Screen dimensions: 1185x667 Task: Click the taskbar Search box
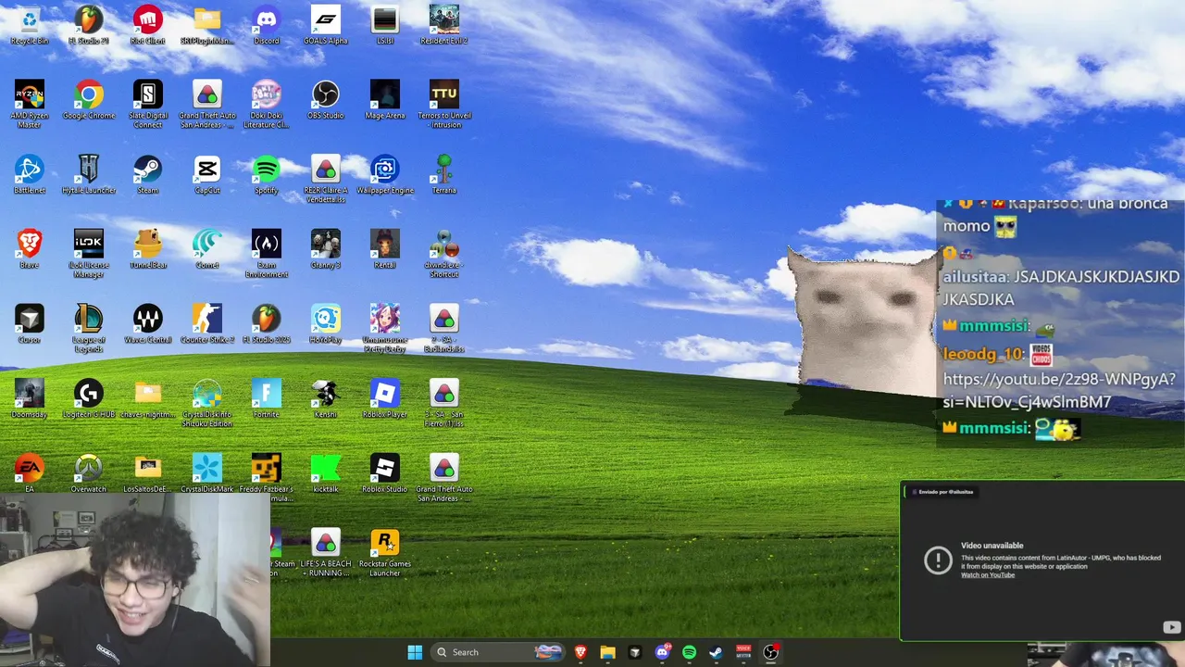(x=498, y=652)
